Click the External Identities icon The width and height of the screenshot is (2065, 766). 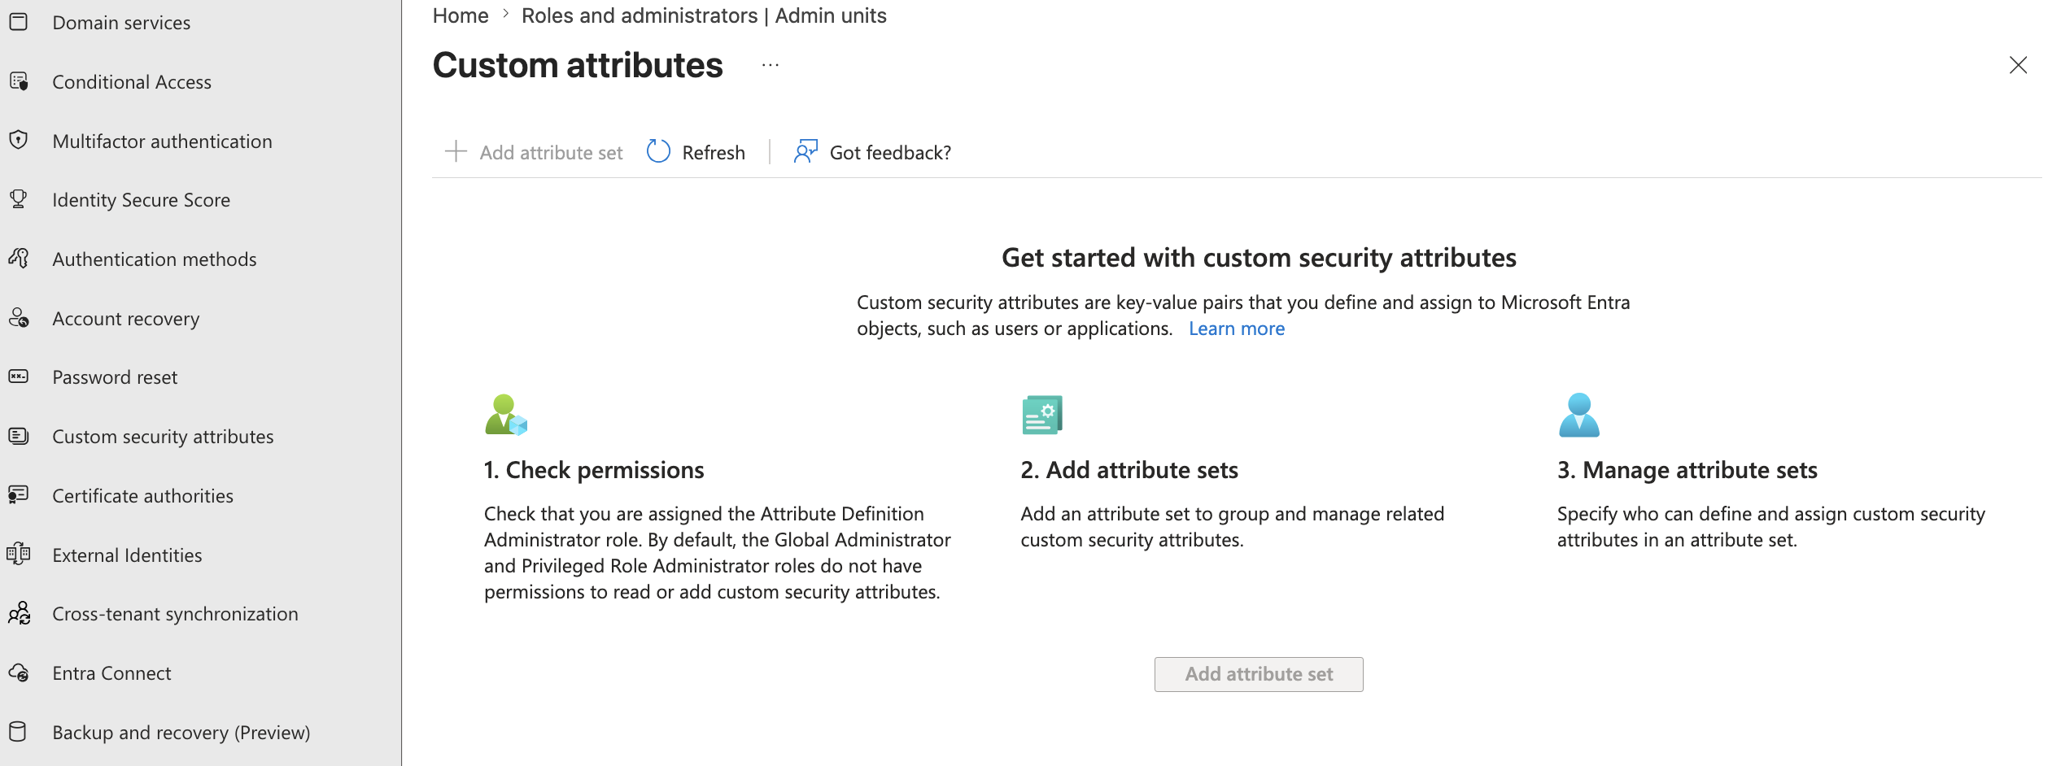18,555
